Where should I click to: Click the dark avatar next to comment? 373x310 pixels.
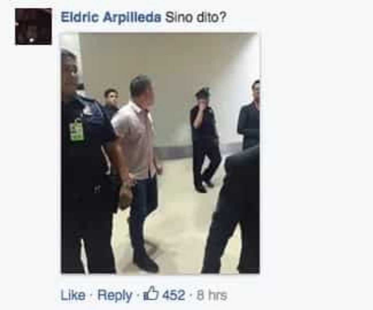33,26
